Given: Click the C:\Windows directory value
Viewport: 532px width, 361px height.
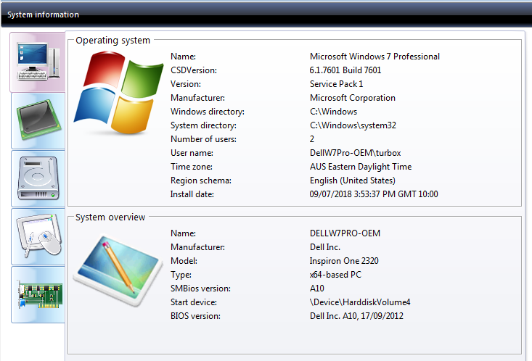Looking at the screenshot, I should pos(333,112).
